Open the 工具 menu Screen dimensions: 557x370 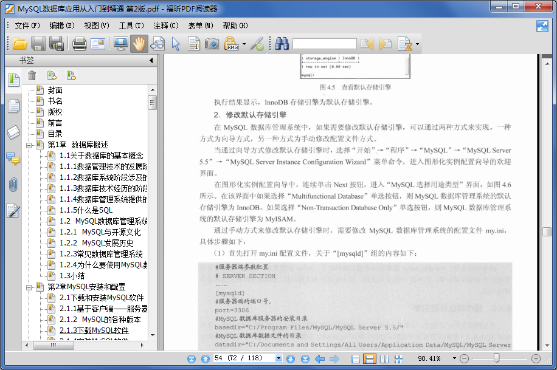131,26
